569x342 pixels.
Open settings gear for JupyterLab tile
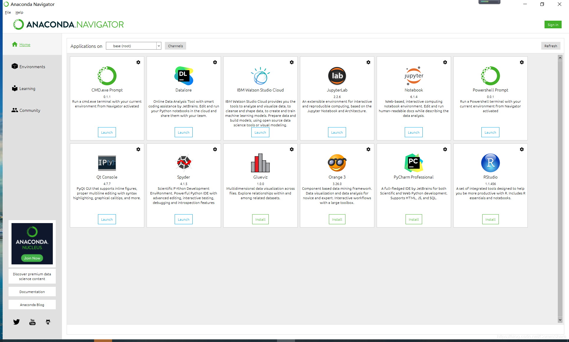368,62
